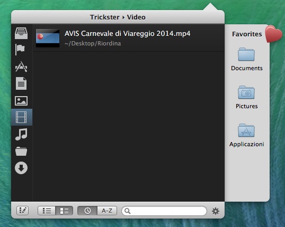Open the Downloads arrow filter
This screenshot has height=227, width=285.
pos(21,168)
